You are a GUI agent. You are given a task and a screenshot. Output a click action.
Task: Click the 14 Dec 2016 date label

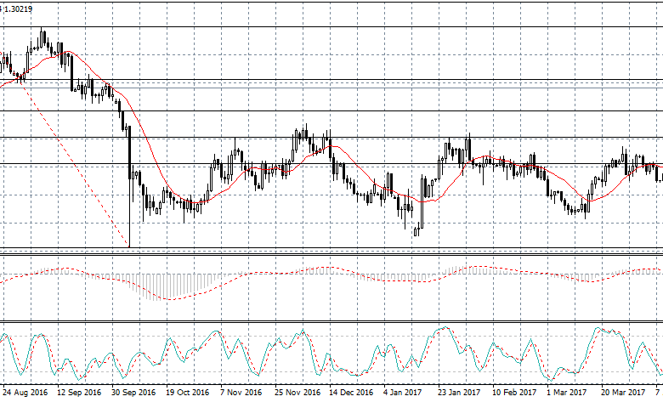pyautogui.click(x=351, y=393)
